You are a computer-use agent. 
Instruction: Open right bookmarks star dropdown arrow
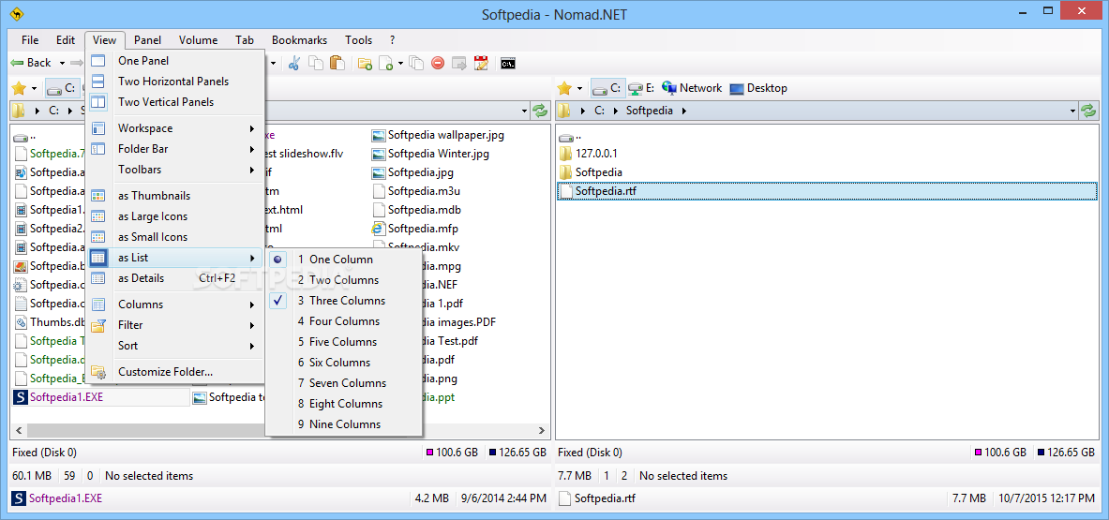click(580, 89)
